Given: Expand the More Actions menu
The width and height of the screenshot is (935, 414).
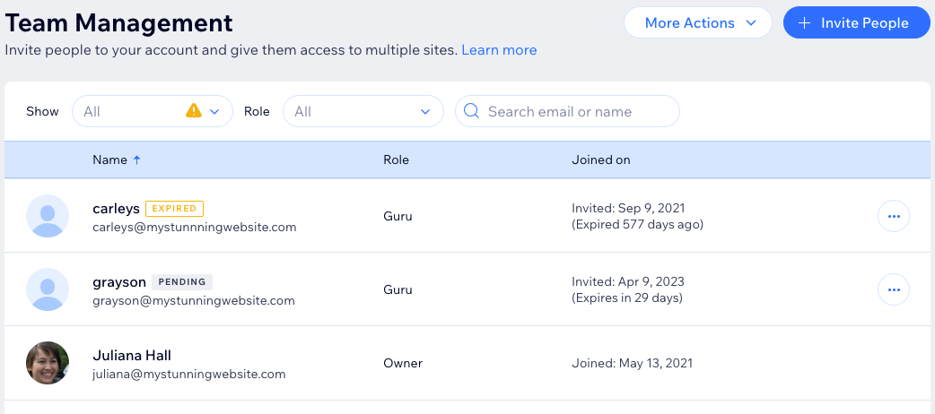Looking at the screenshot, I should pyautogui.click(x=698, y=22).
